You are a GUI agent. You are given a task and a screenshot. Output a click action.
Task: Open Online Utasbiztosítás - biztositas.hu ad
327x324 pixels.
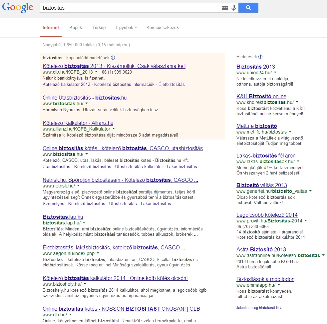pyautogui.click(x=85, y=98)
